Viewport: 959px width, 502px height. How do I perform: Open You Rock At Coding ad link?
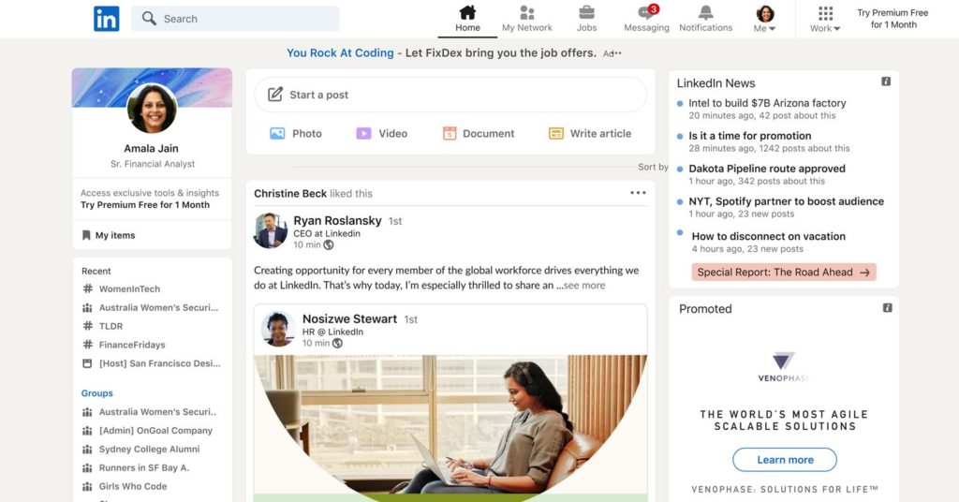coord(340,53)
